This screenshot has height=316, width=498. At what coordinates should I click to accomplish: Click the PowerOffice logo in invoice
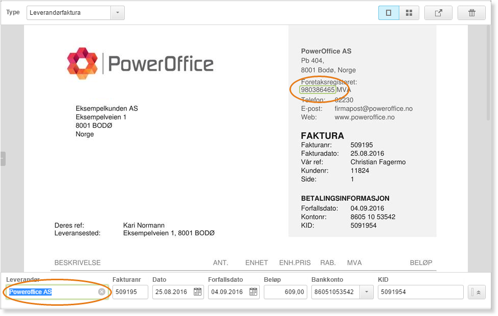140,63
